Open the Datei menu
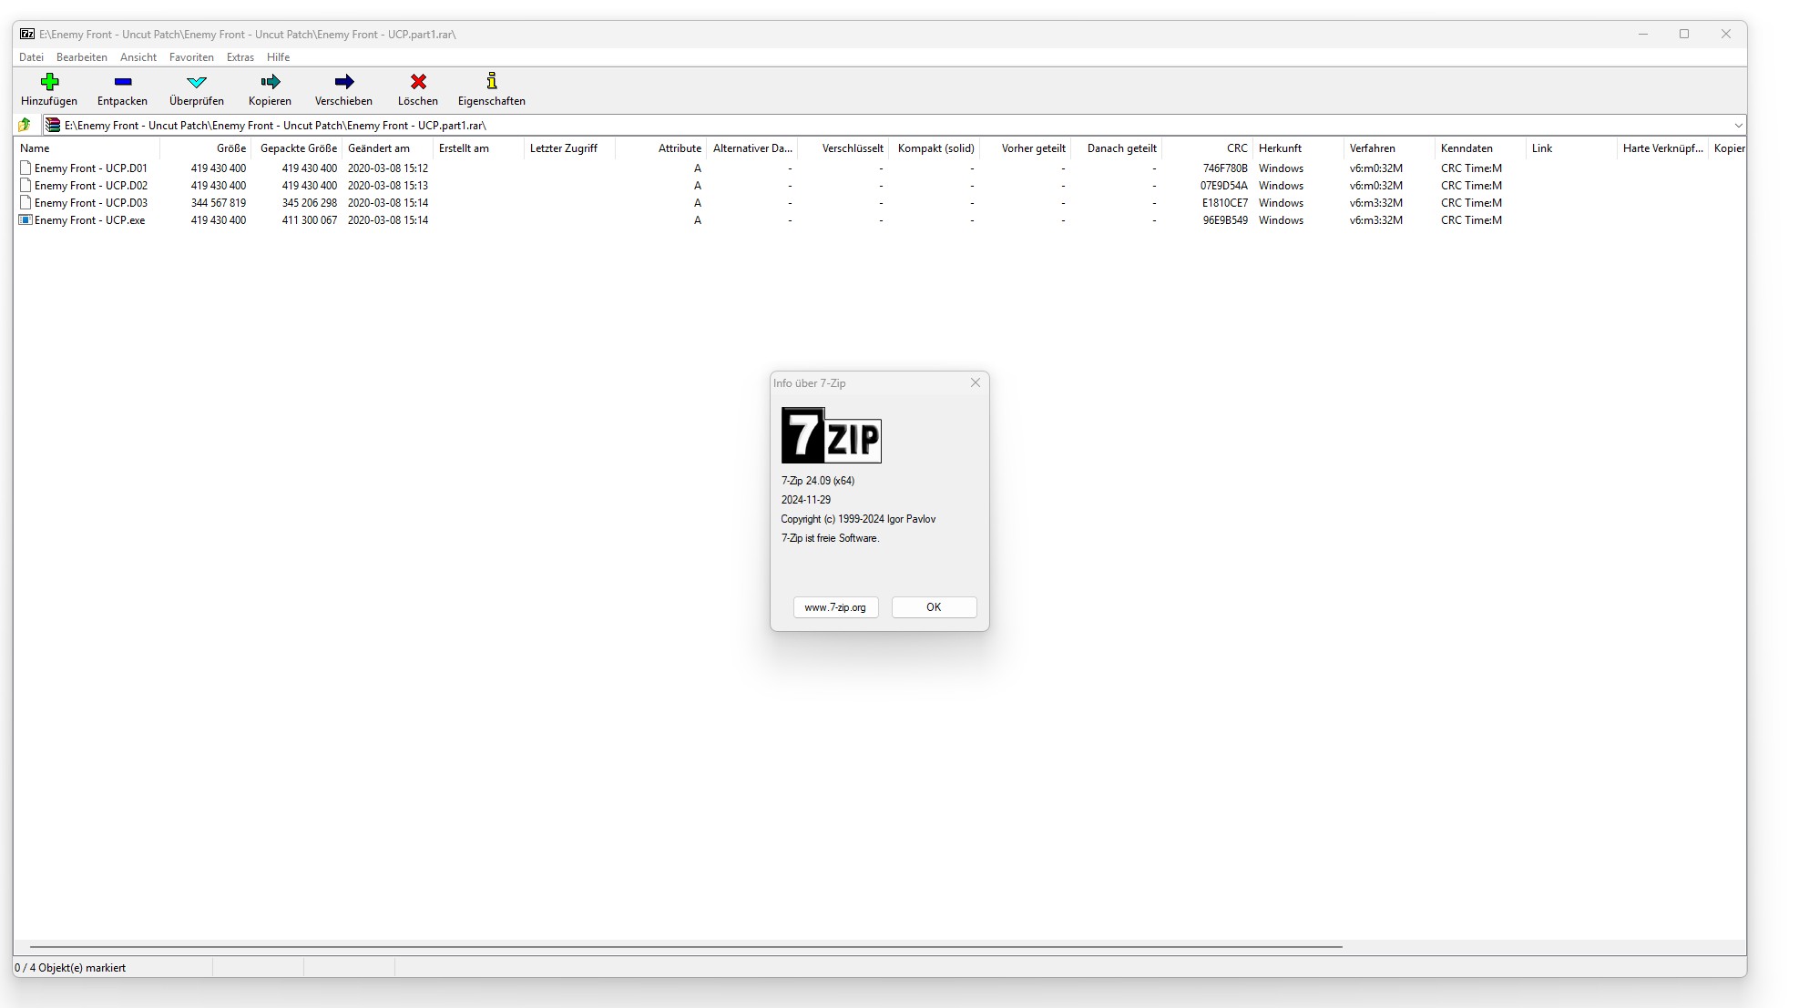Viewport: 1809px width, 1008px height. [x=31, y=57]
